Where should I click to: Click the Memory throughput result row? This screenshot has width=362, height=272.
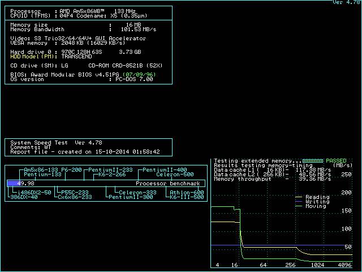coord(271,178)
